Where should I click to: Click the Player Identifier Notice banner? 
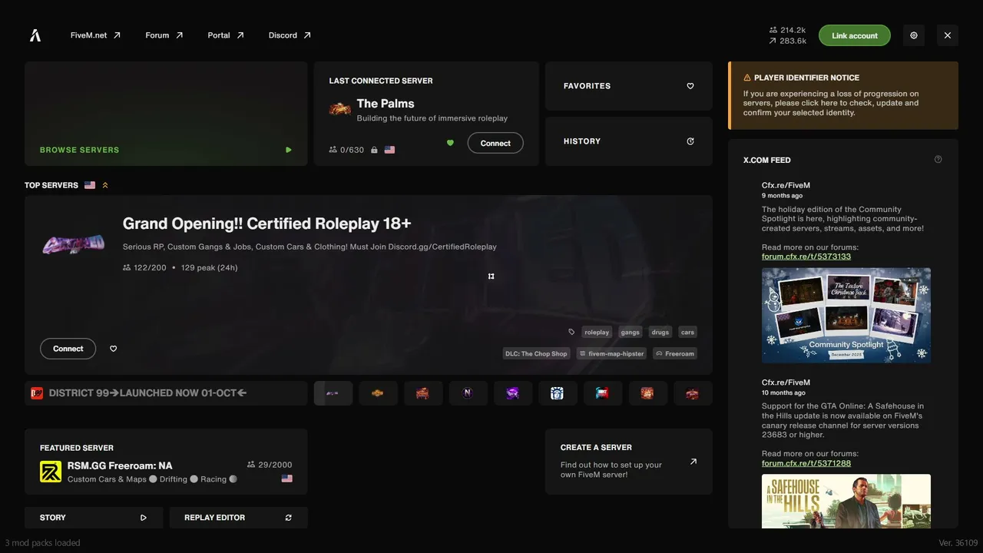coord(843,95)
